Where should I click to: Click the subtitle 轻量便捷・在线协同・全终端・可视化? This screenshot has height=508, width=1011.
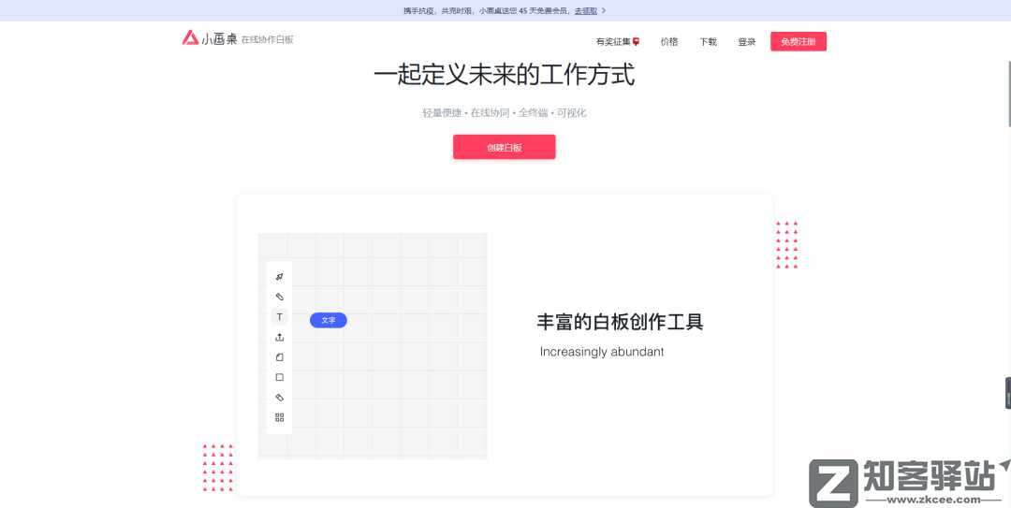(x=505, y=113)
